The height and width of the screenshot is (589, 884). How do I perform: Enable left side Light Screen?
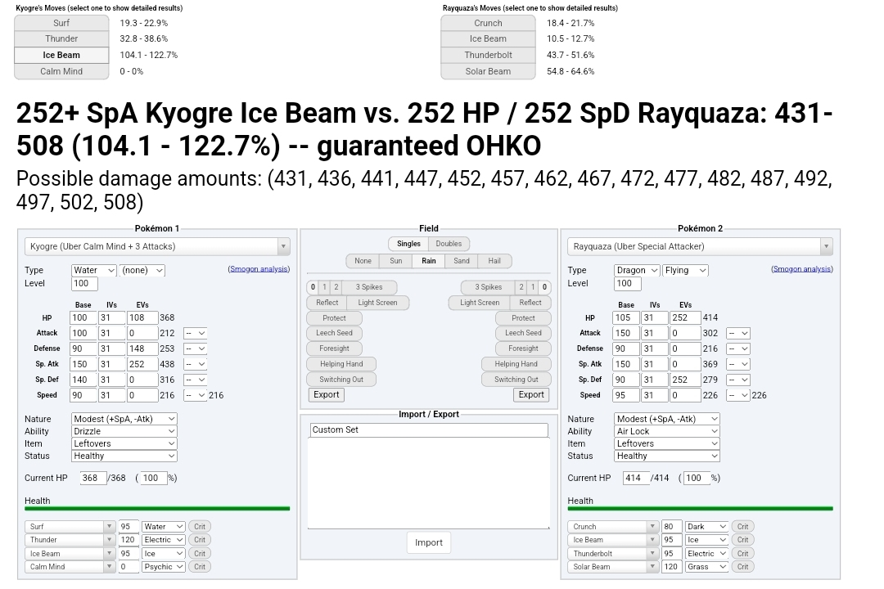tap(377, 303)
